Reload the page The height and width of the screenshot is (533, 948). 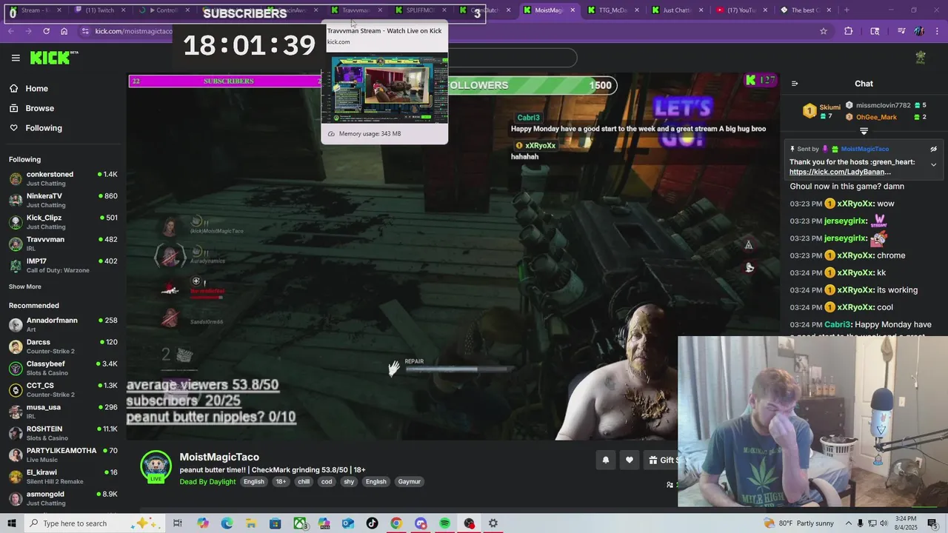tap(46, 31)
